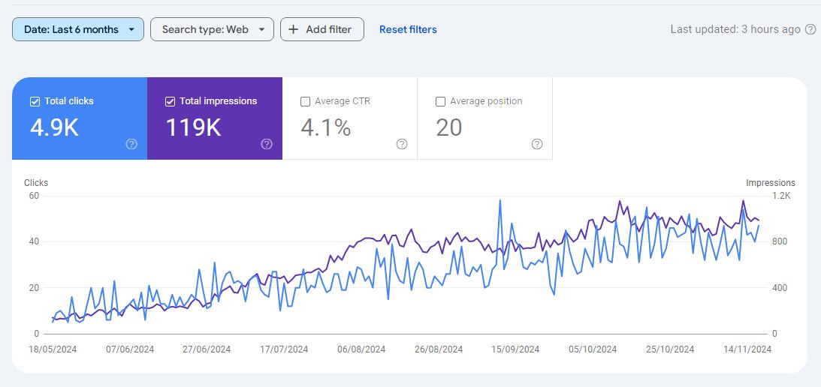This screenshot has height=387, width=821.
Task: Click the purple impressions peak near 14/11/2024
Action: click(x=743, y=201)
